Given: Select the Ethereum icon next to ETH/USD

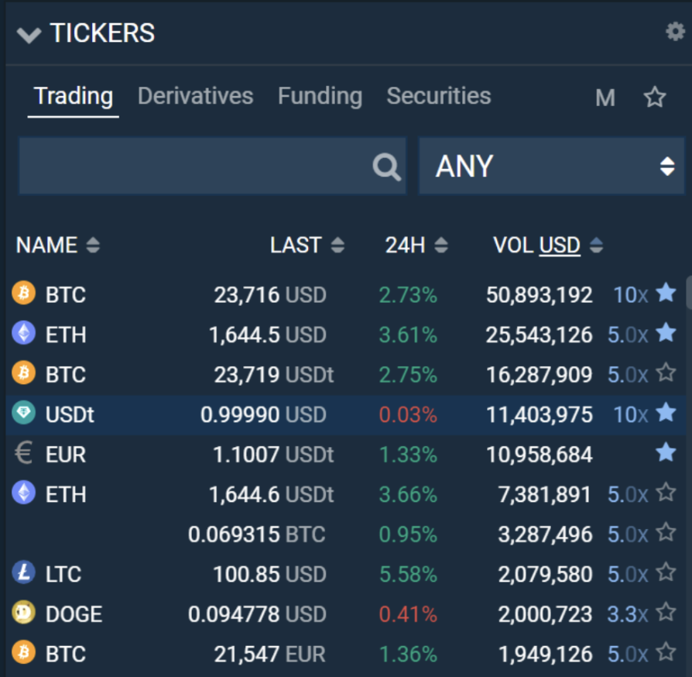Looking at the screenshot, I should 23,335.
